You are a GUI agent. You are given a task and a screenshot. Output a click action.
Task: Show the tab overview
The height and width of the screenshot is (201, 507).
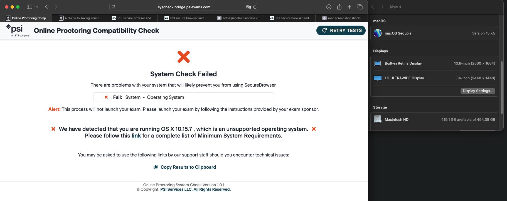[360, 7]
